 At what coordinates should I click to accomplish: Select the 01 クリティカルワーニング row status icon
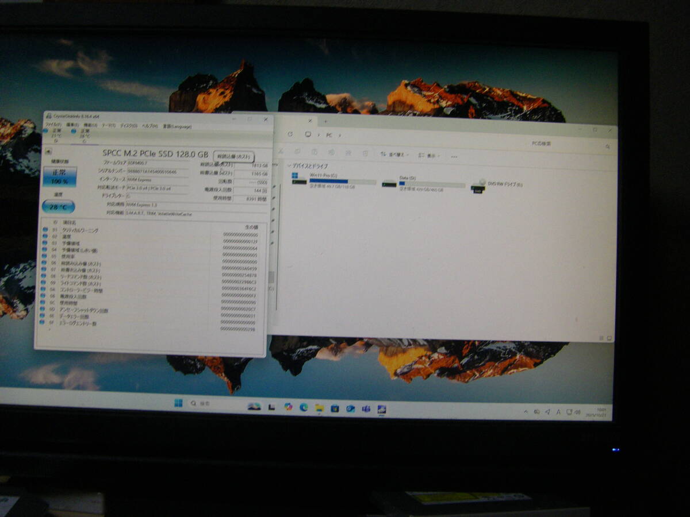[x=45, y=229]
